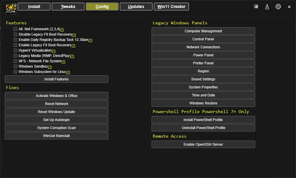
Task: Open help (?) for NFS - Network File System
Action: [63, 61]
